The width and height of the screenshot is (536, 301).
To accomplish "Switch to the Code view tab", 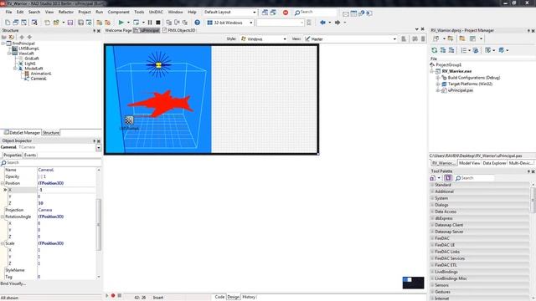I will [219, 297].
